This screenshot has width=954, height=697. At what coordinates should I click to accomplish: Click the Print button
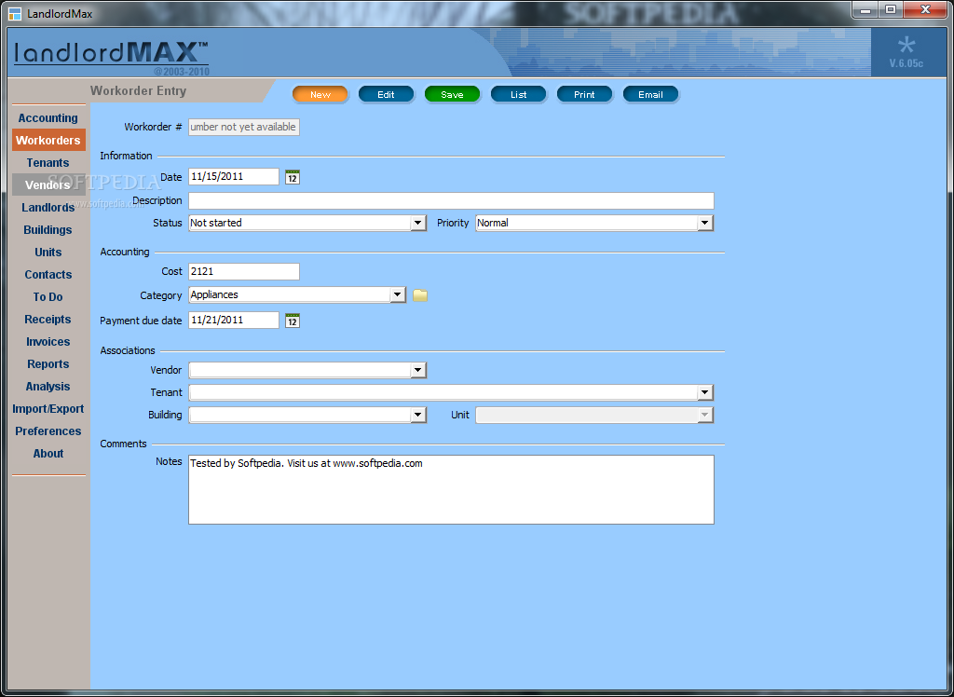coord(584,94)
